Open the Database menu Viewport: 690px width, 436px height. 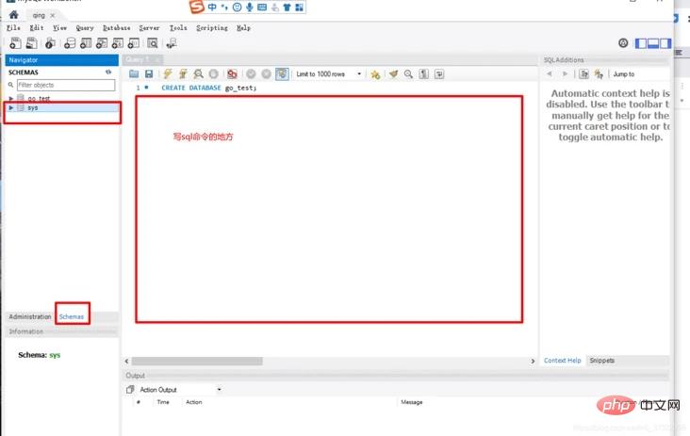pyautogui.click(x=116, y=27)
